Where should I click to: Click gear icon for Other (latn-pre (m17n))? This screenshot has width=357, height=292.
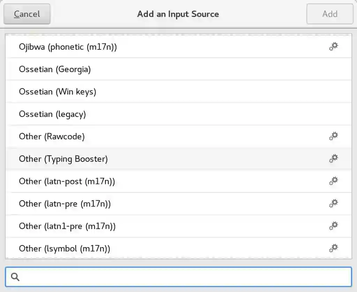pos(334,204)
